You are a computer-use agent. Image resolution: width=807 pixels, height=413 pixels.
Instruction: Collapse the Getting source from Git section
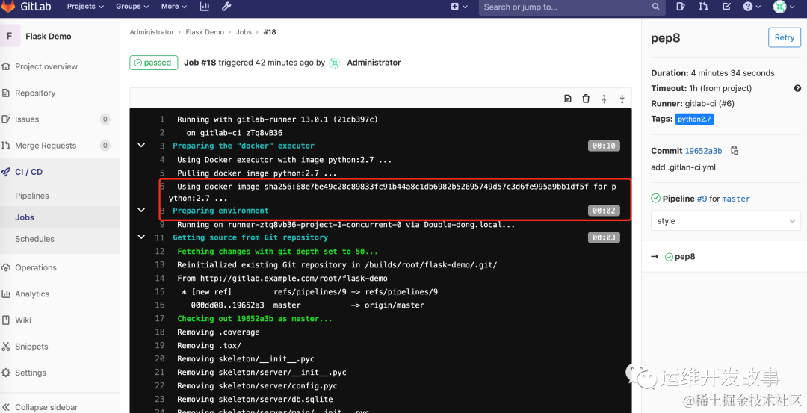pyautogui.click(x=141, y=237)
